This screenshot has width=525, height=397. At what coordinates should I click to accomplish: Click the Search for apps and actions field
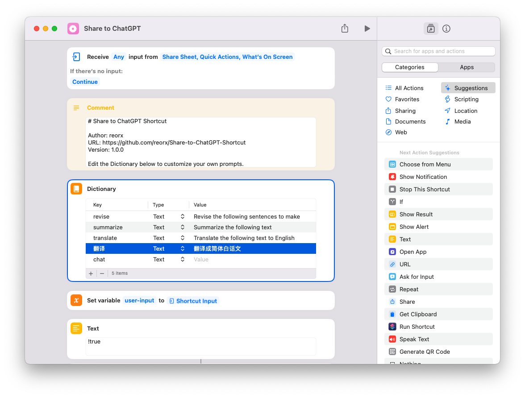tap(438, 51)
